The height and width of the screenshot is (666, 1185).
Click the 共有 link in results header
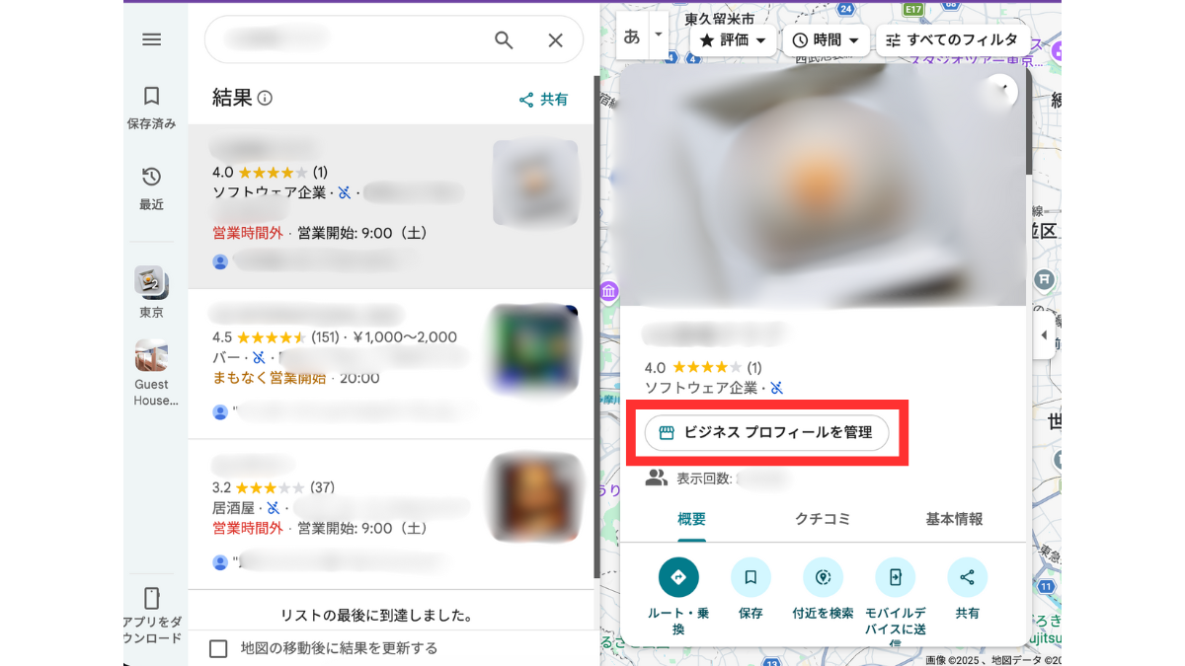click(x=544, y=100)
